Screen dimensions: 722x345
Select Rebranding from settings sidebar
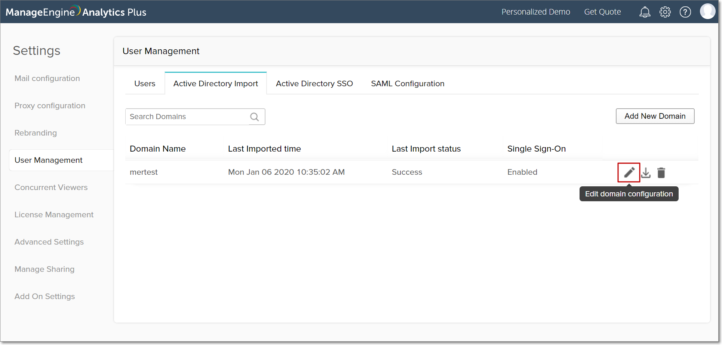(36, 133)
